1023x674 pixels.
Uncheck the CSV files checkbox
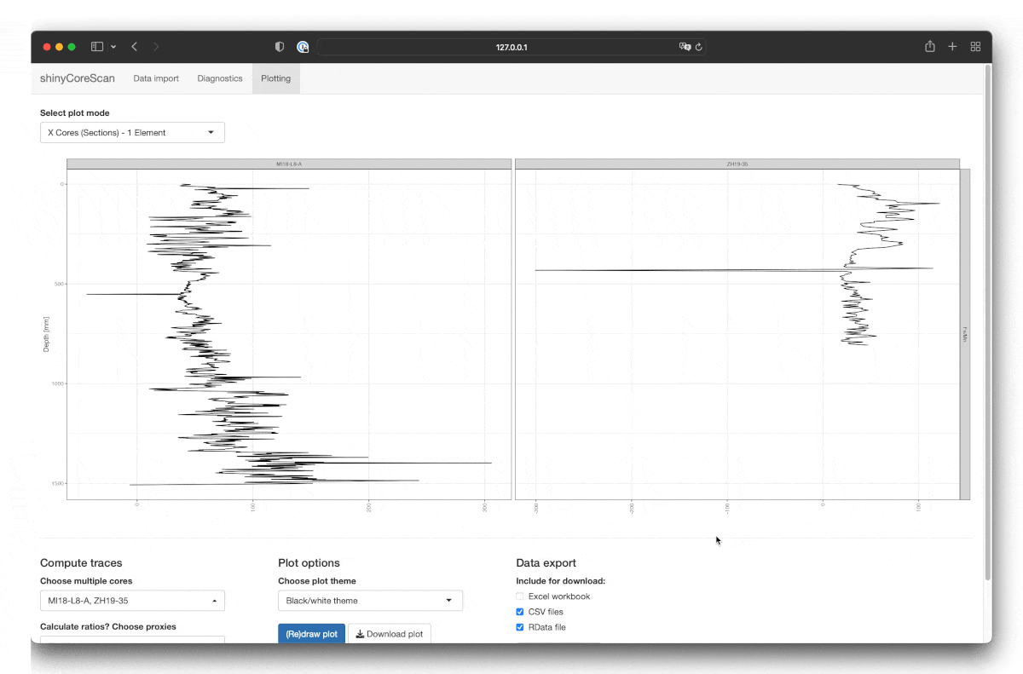click(x=520, y=612)
